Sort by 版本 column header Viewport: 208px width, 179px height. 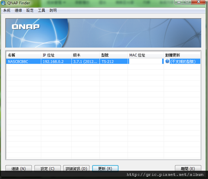85,55
